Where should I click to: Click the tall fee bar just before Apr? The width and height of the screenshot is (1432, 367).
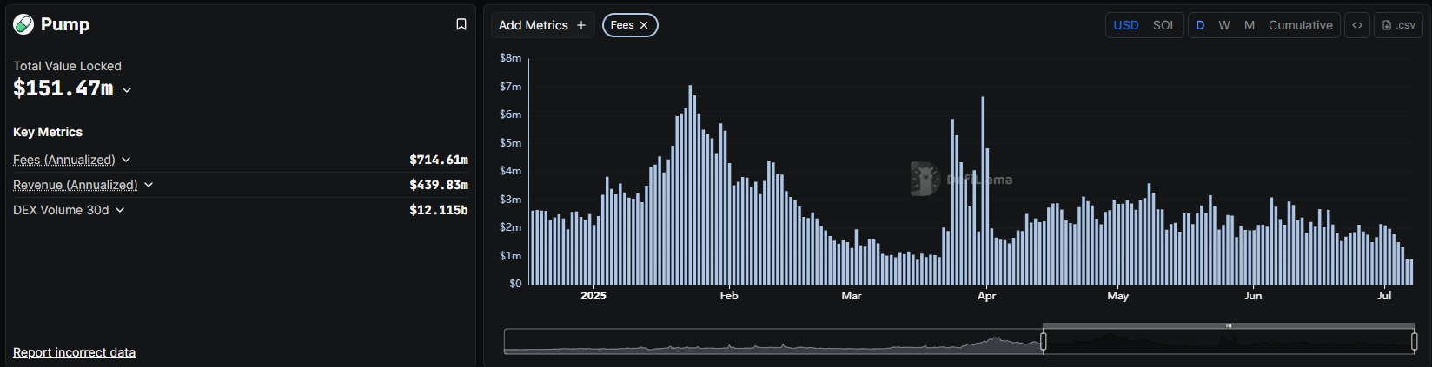point(983,191)
